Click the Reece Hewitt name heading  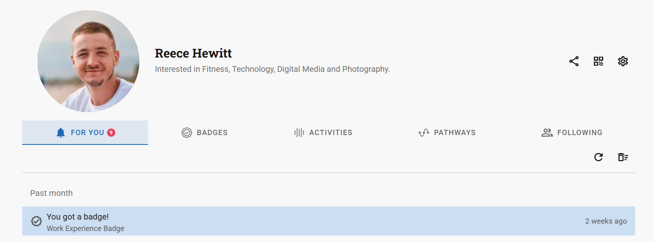coord(193,53)
